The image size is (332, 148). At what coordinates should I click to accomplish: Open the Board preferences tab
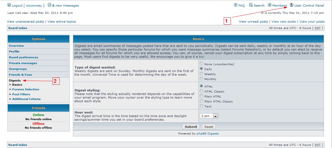point(23,57)
